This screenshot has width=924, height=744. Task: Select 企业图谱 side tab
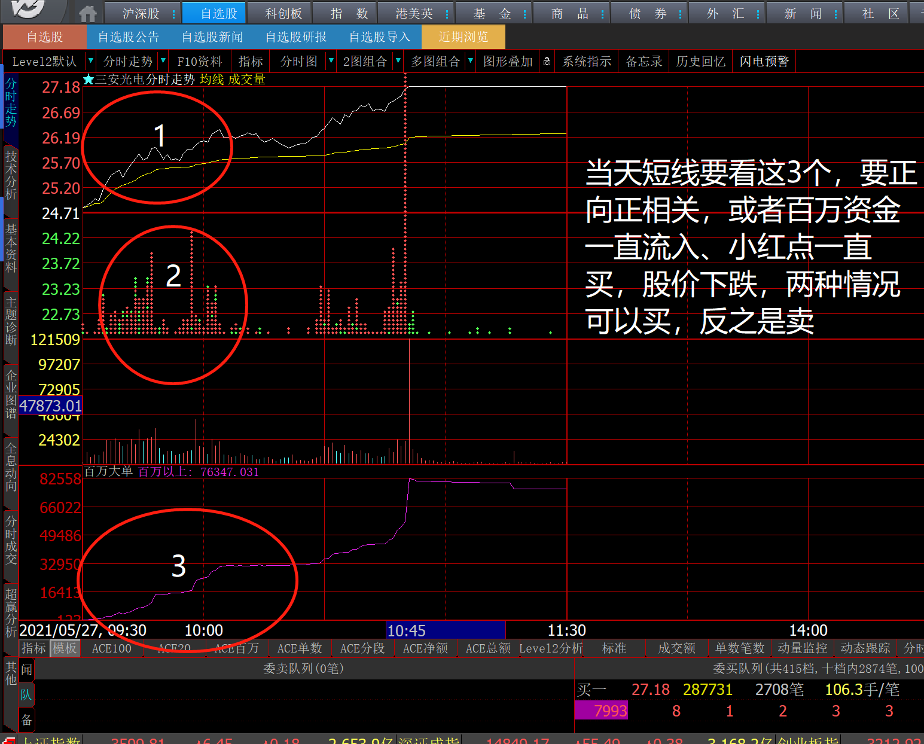pos(11,394)
